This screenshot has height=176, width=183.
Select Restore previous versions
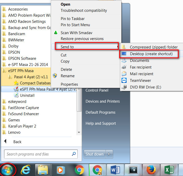click(82, 39)
